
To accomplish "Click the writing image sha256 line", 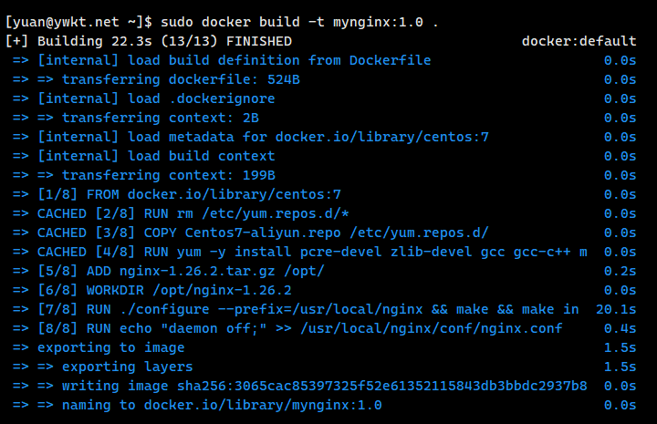I will [x=312, y=386].
